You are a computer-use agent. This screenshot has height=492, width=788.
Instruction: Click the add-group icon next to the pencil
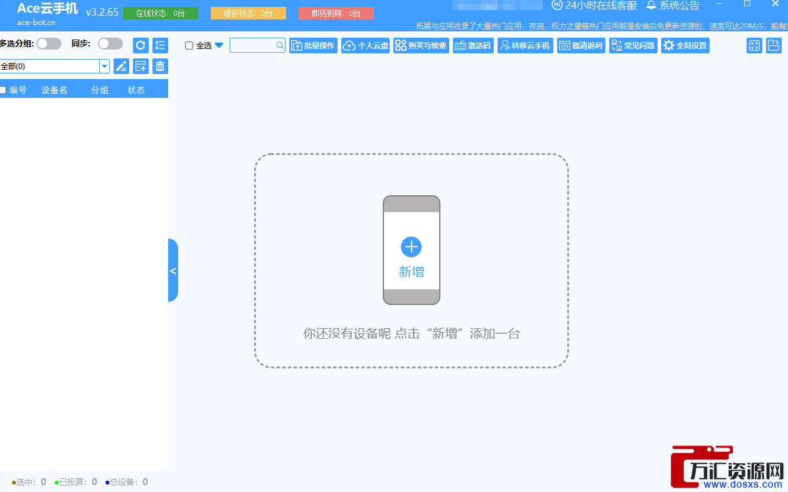pyautogui.click(x=141, y=66)
